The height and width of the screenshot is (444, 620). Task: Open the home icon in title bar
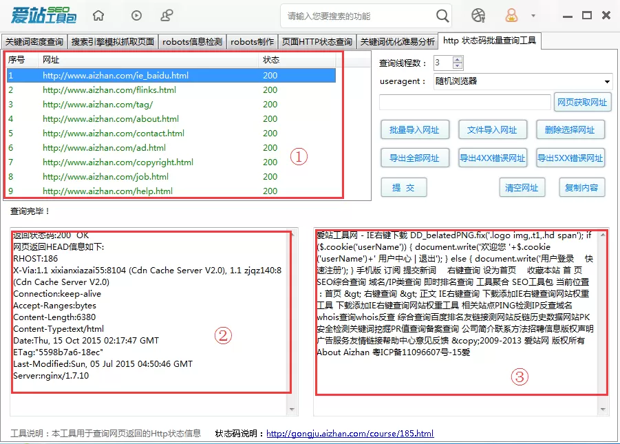coord(98,15)
